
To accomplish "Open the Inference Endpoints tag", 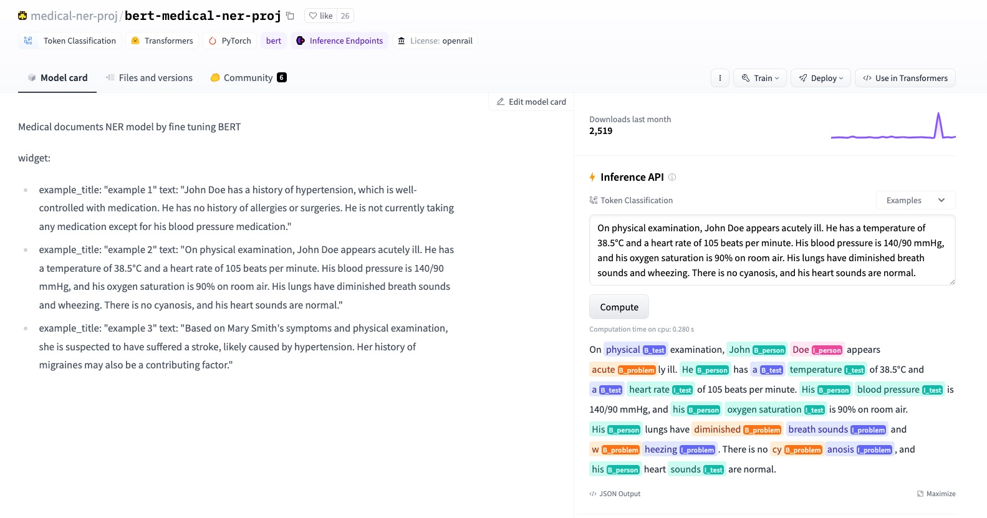I will click(339, 41).
